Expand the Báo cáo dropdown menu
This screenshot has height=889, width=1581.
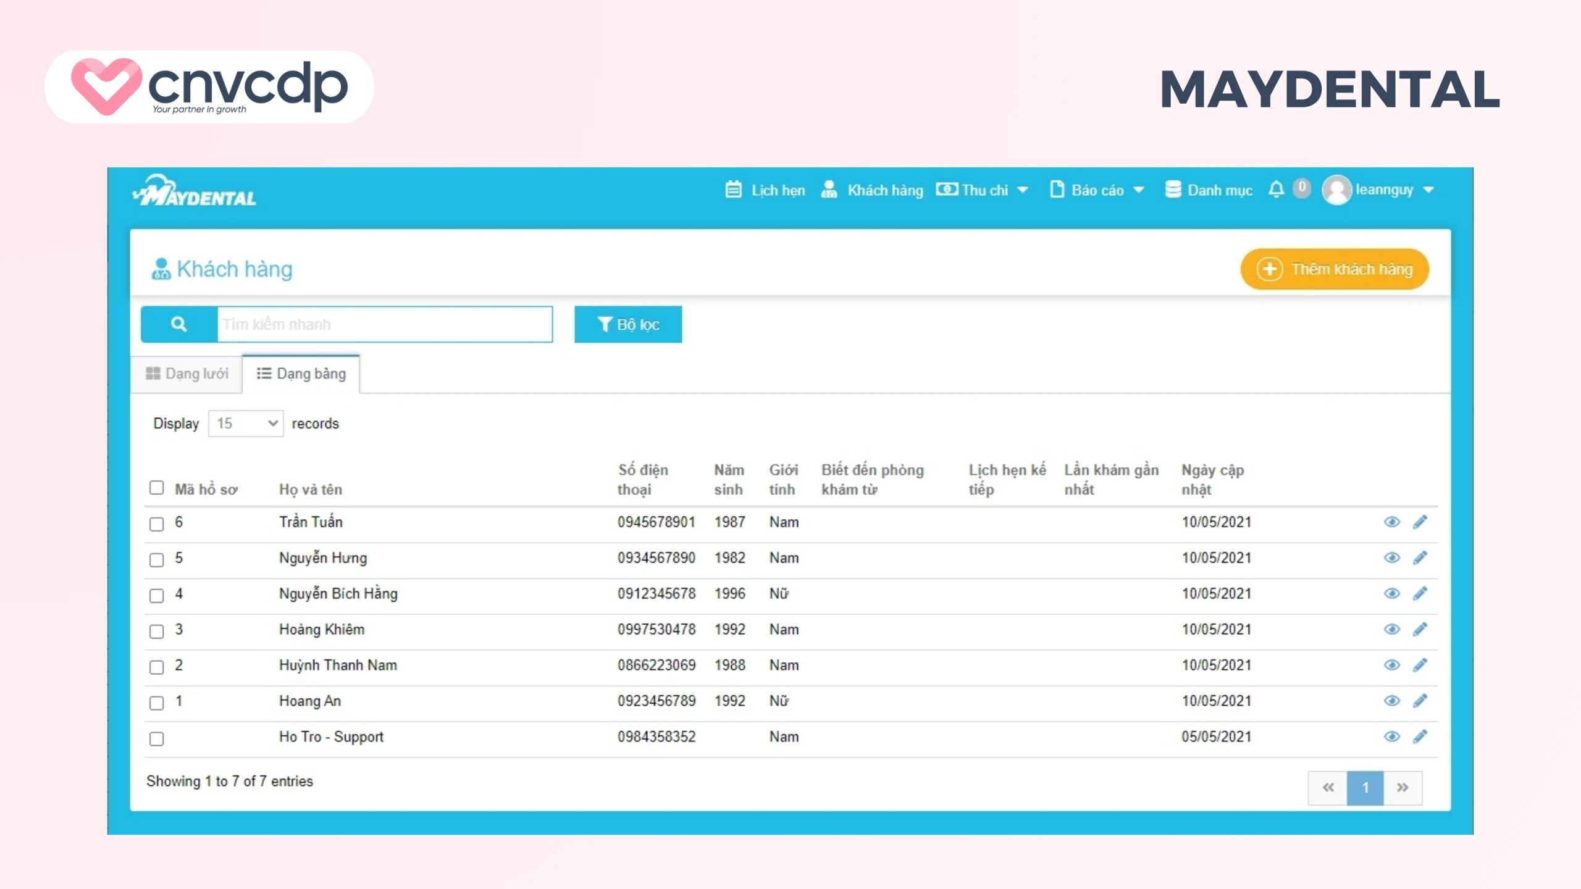tap(1097, 190)
